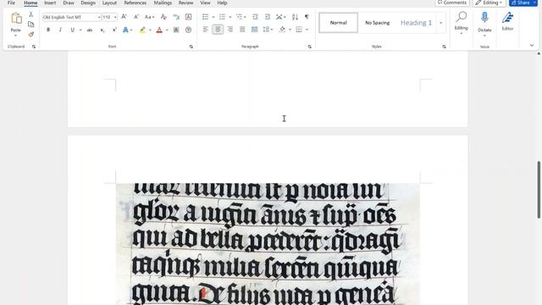Open Clipboard pane launcher
The height and width of the screenshot is (305, 542).
(x=34, y=47)
